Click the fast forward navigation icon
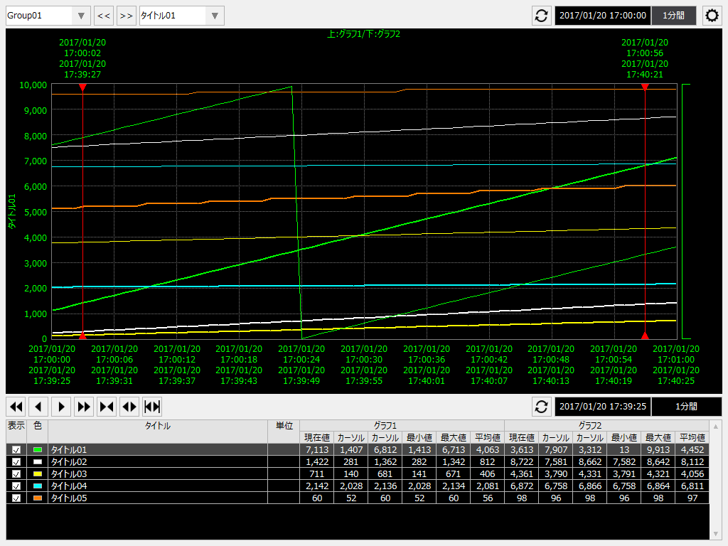This screenshot has height=546, width=728. point(84,407)
